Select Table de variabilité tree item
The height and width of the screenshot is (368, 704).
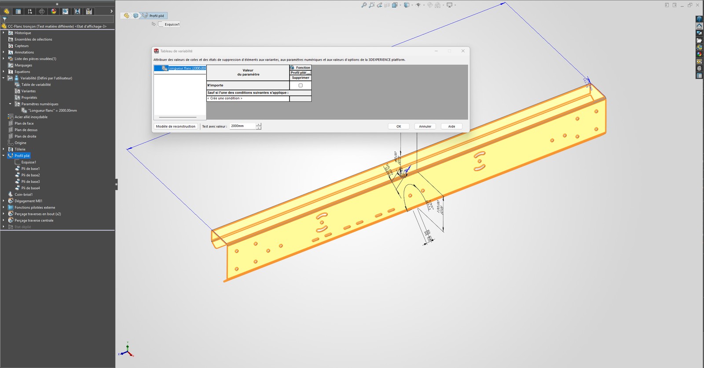click(x=36, y=85)
